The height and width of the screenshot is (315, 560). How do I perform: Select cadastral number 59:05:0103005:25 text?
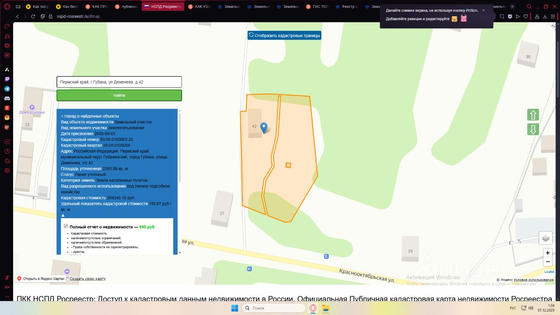point(116,140)
